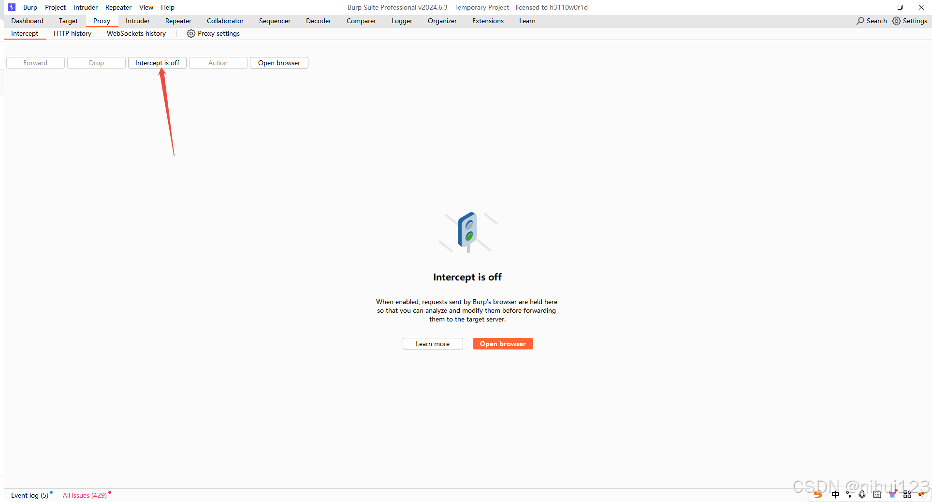Select the Intercept sub-tab

click(25, 33)
